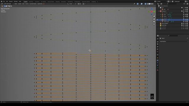Toggle the pin icon in properties header
The image size is (189, 106).
coord(187,38)
